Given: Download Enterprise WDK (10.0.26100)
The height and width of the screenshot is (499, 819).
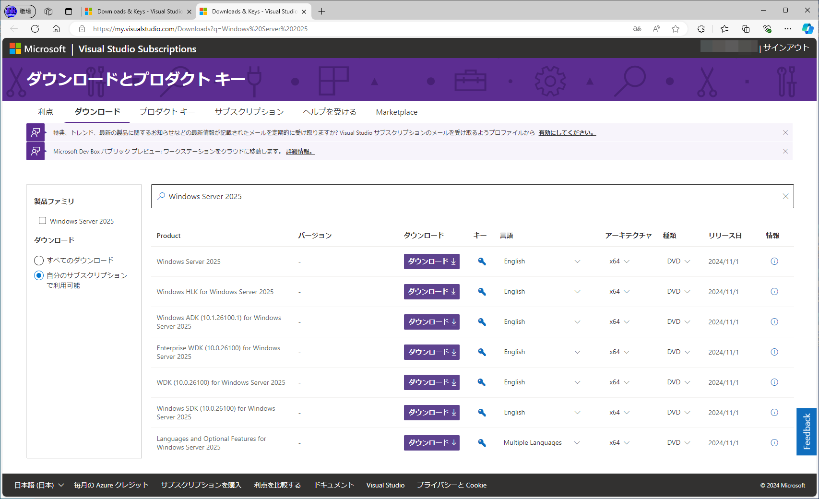Looking at the screenshot, I should [432, 352].
